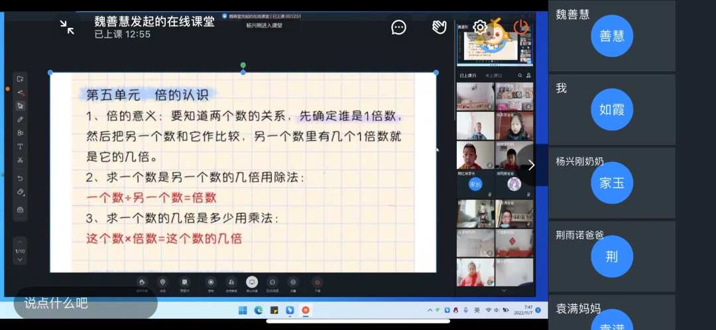The width and height of the screenshot is (716, 330).
Task: Toggle 停止共享 screen sharing button
Action: coord(252,283)
